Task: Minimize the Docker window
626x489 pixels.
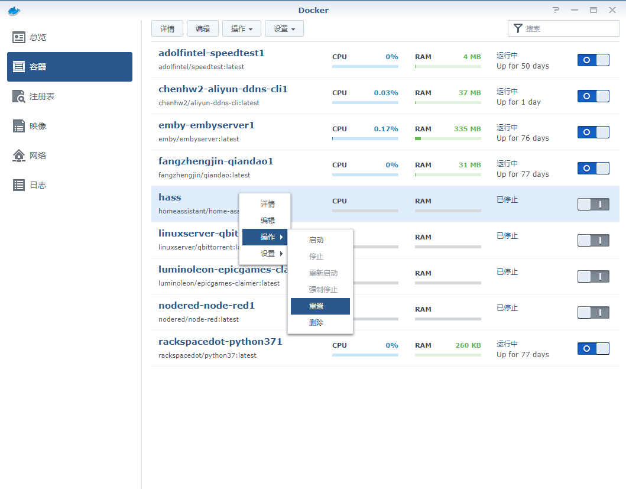Action: 575,10
